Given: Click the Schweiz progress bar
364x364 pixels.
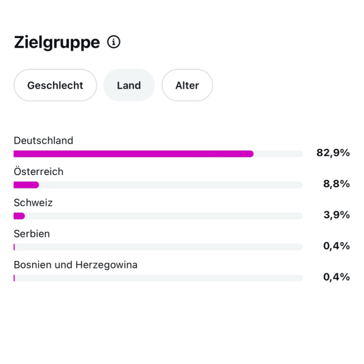Looking at the screenshot, I should point(158,216).
